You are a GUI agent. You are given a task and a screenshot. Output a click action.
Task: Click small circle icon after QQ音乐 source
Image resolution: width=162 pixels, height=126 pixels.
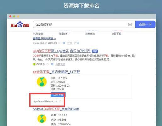click(x=47, y=64)
